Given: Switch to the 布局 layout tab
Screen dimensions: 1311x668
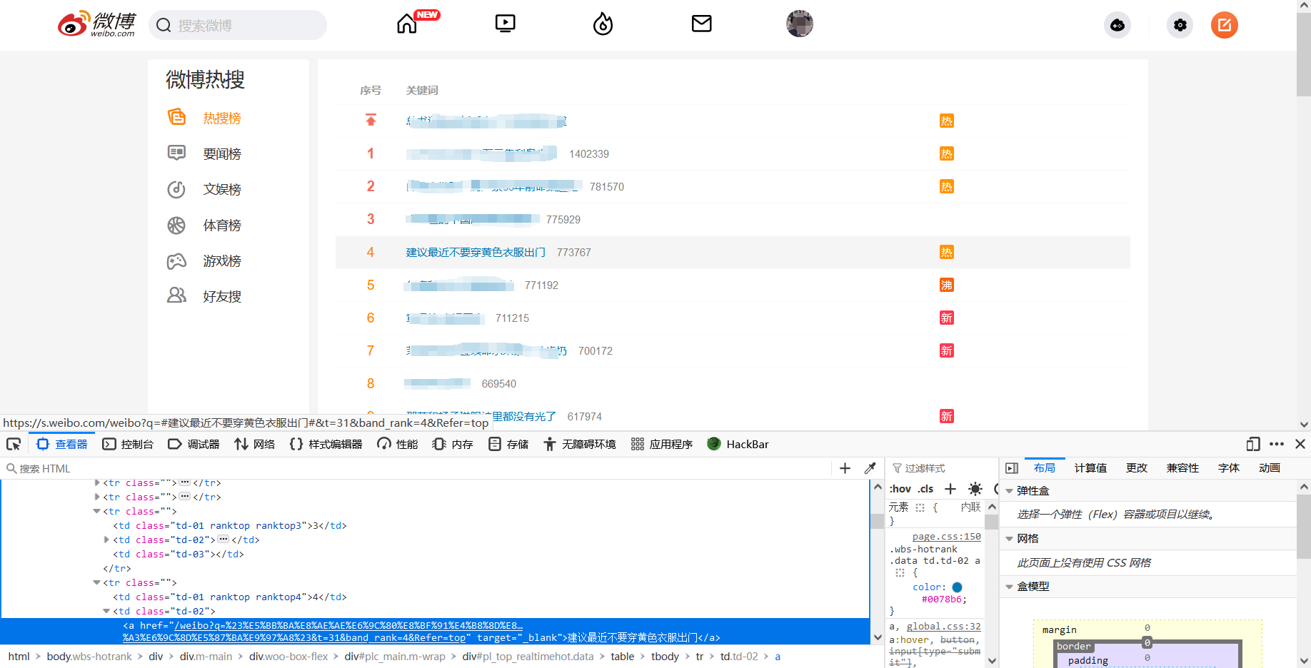Looking at the screenshot, I should [1044, 468].
